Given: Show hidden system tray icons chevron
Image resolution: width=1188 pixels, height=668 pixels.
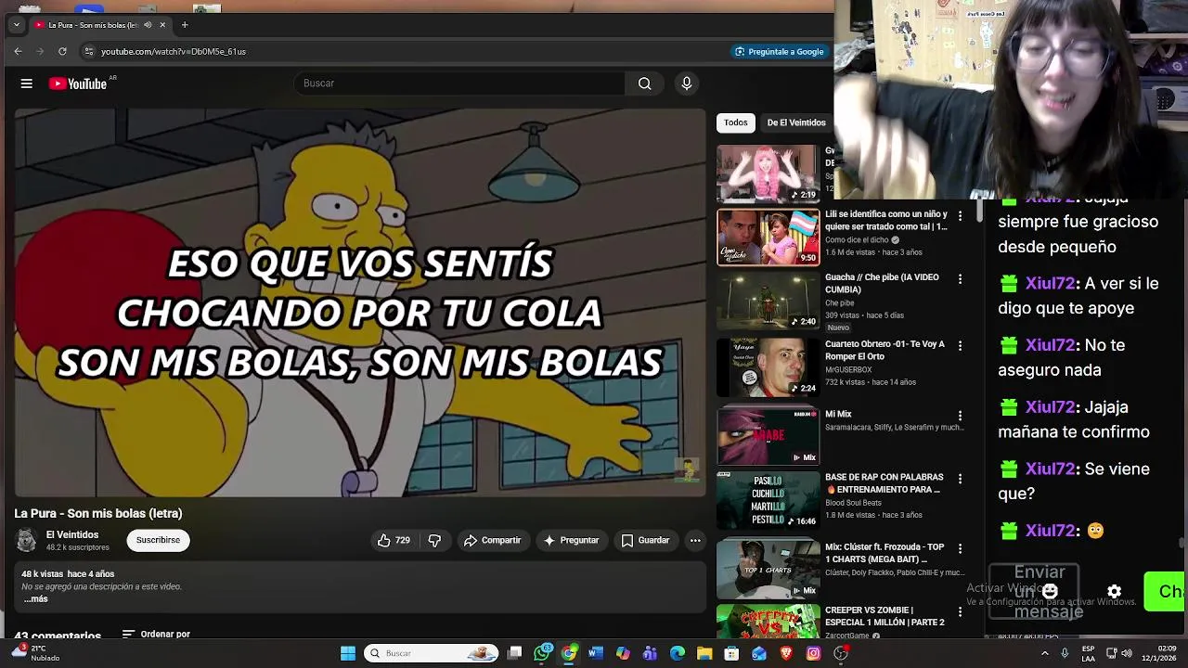Looking at the screenshot, I should [1045, 653].
